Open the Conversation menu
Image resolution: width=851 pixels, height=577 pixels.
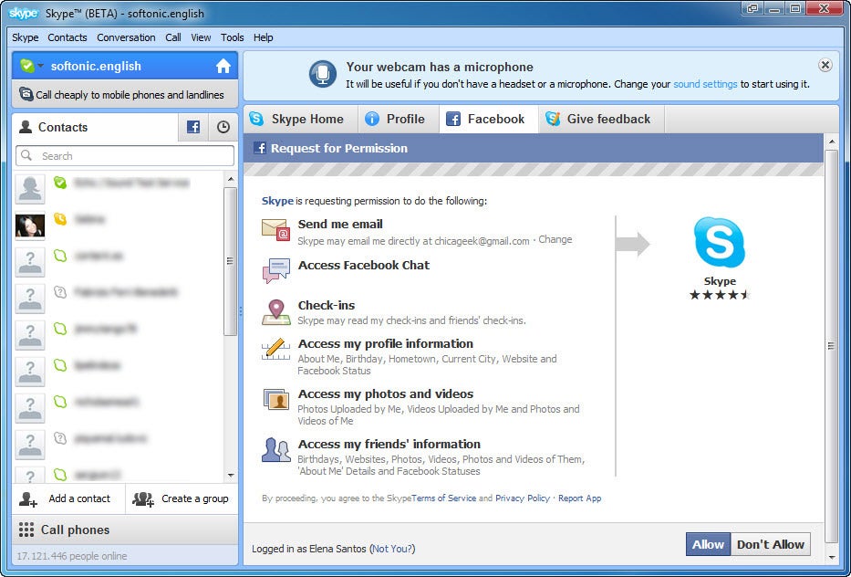[126, 37]
